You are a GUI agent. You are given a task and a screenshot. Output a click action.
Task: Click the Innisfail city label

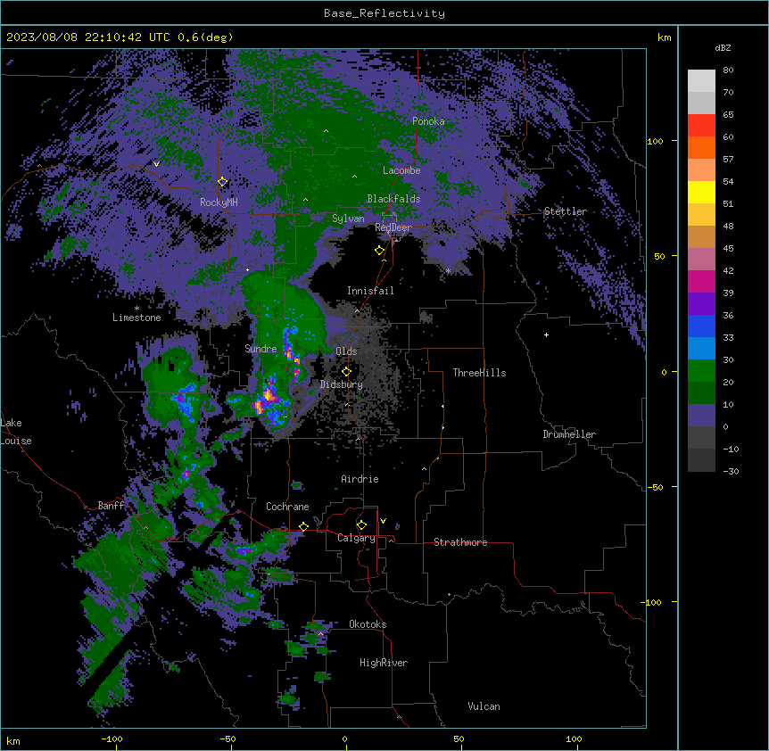click(x=370, y=291)
